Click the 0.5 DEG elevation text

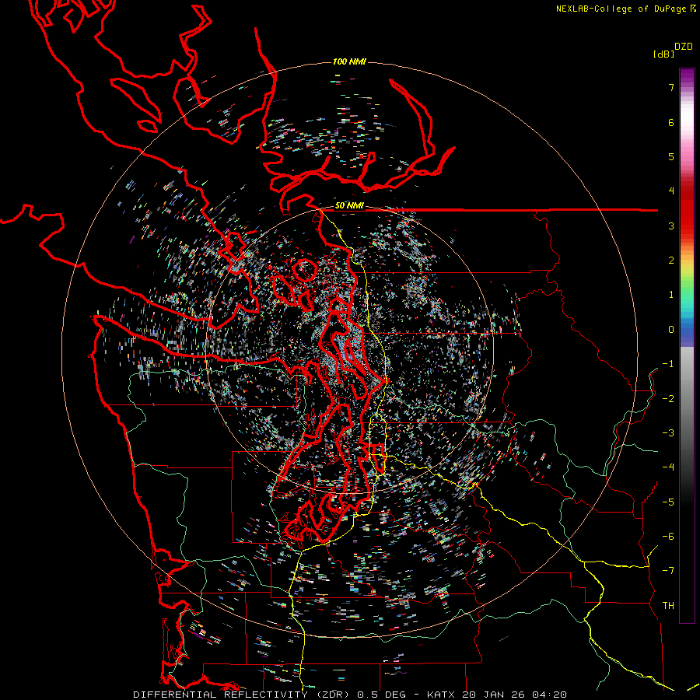point(381,695)
